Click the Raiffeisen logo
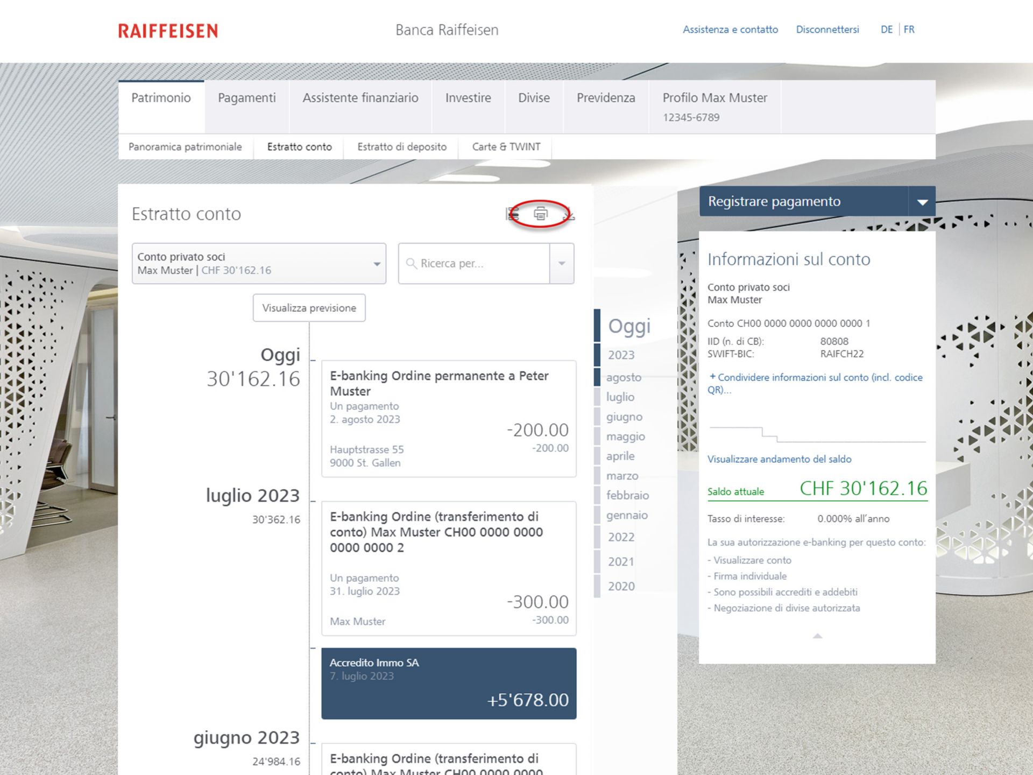This screenshot has width=1033, height=775. 168,31
